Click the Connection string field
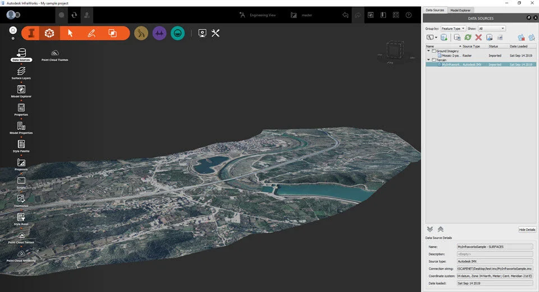This screenshot has height=292, width=539. pos(495,268)
